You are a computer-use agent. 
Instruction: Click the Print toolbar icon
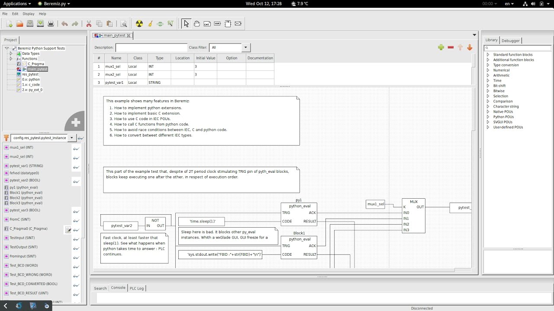pyautogui.click(x=51, y=24)
